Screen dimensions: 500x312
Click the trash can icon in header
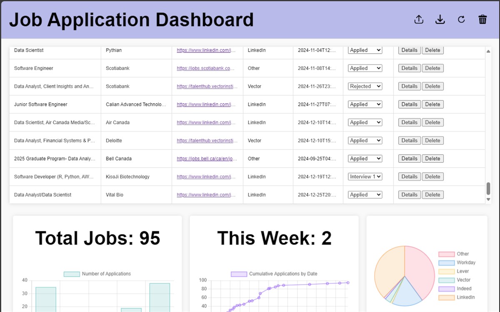(482, 20)
